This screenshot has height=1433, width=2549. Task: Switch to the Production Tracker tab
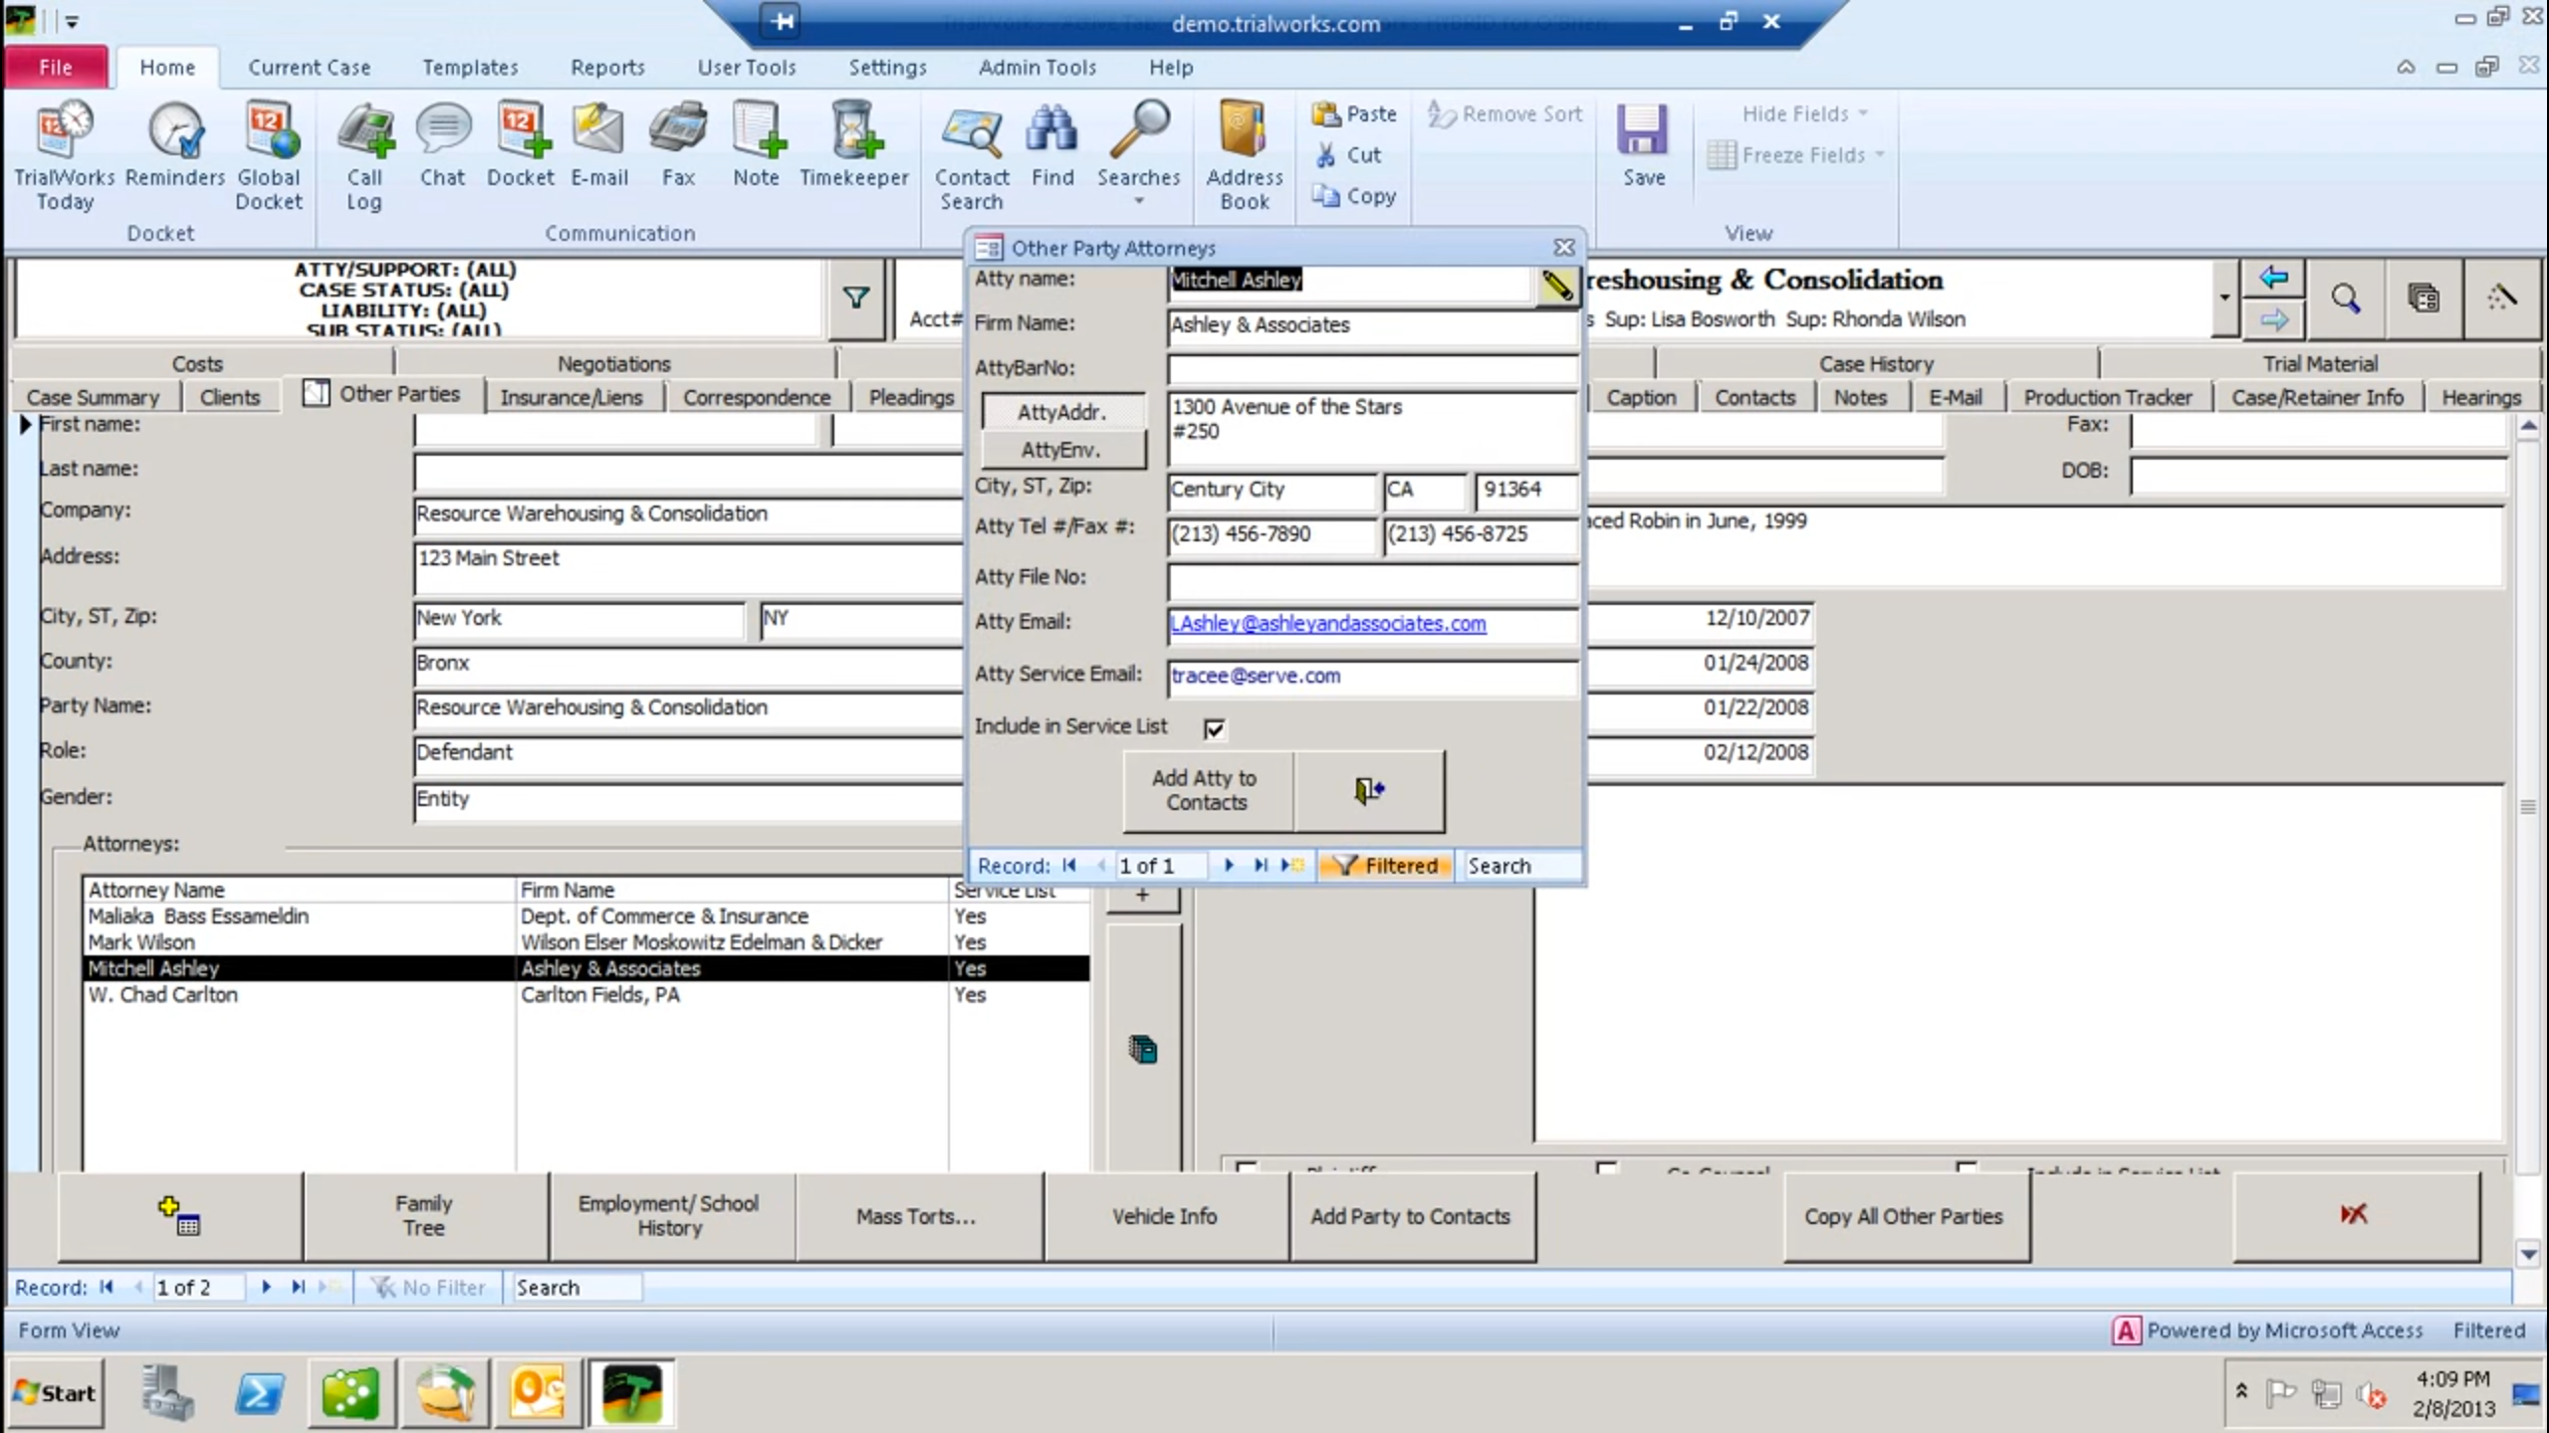pyautogui.click(x=2108, y=397)
